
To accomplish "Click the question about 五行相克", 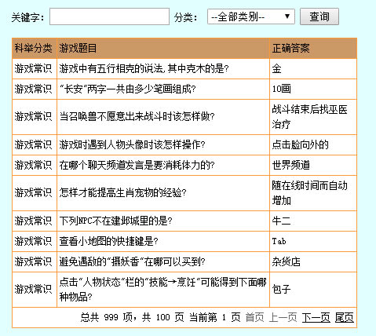I will click(x=144, y=69).
